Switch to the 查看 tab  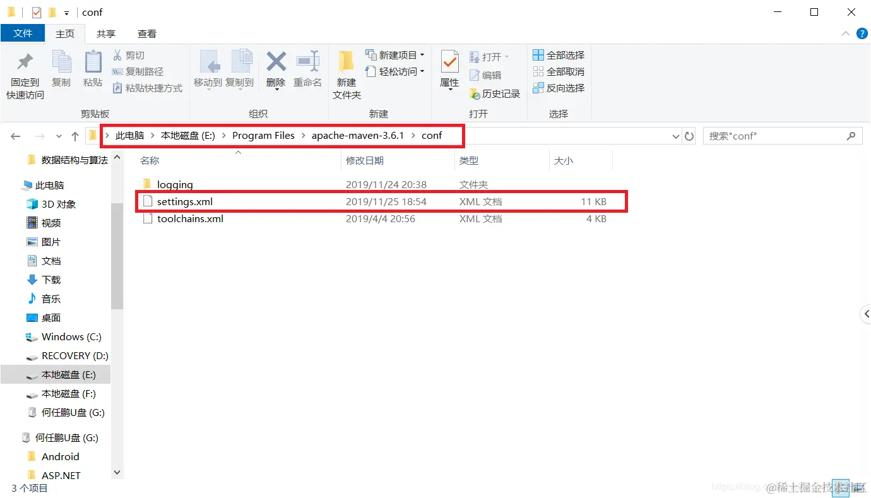tap(147, 33)
